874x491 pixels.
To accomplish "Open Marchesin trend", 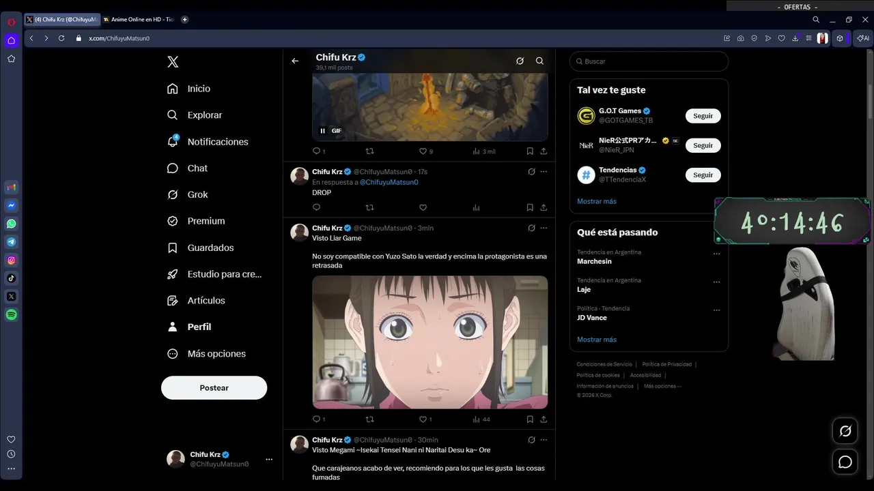I will point(594,261).
